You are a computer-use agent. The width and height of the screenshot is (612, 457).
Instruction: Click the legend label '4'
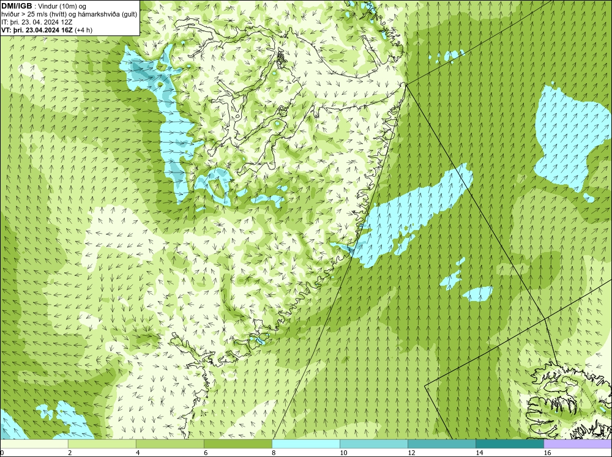pos(138,453)
